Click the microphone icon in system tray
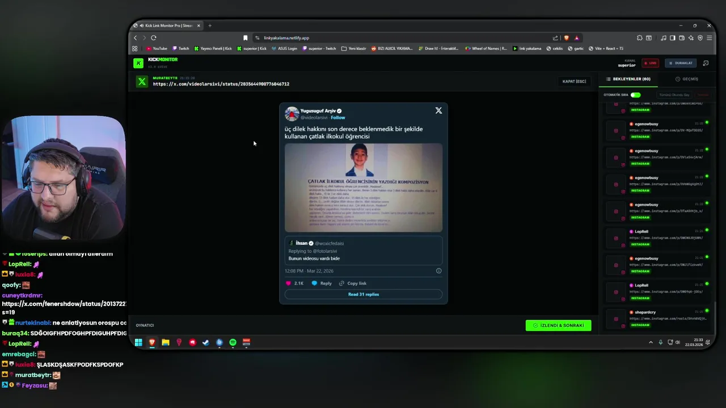This screenshot has width=726, height=408. coord(660,342)
